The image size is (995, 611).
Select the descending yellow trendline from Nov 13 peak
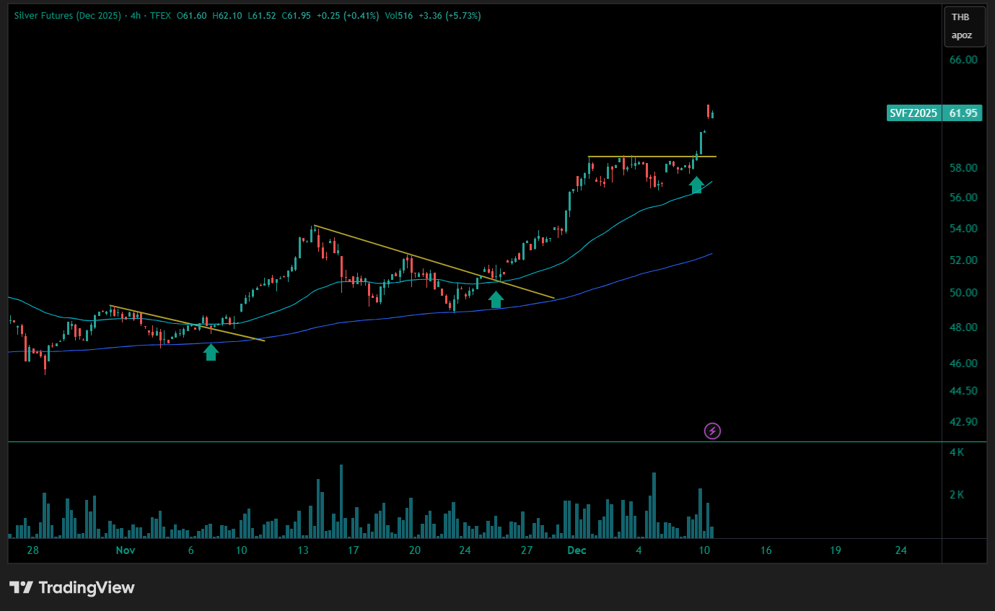point(433,263)
